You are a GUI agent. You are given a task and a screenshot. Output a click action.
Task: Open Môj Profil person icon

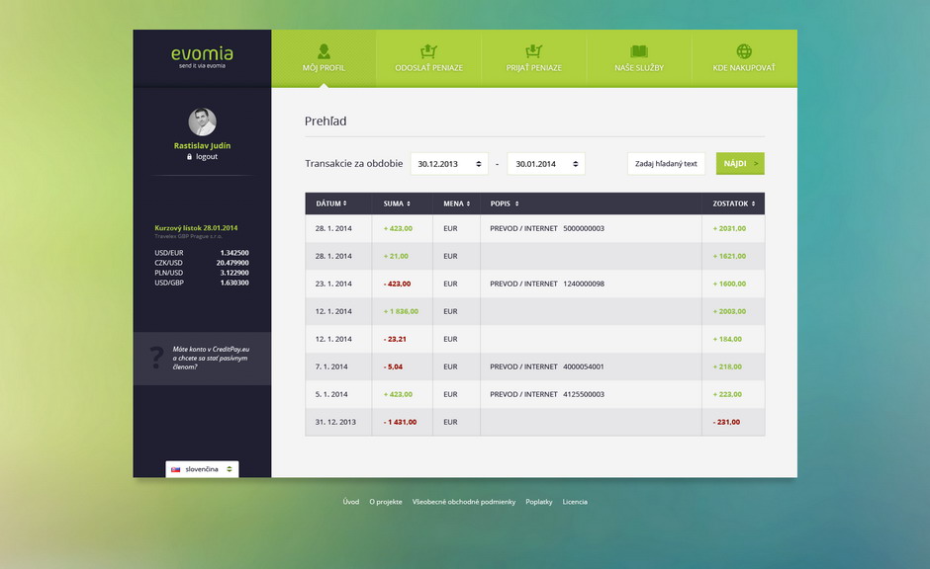click(x=324, y=51)
